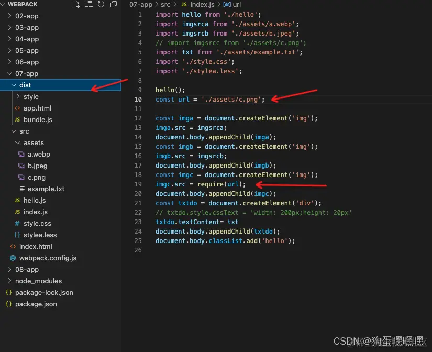Screen dimensions: 432x352
Task: Click 'classList' on line 25
Action: pyautogui.click(x=225, y=240)
